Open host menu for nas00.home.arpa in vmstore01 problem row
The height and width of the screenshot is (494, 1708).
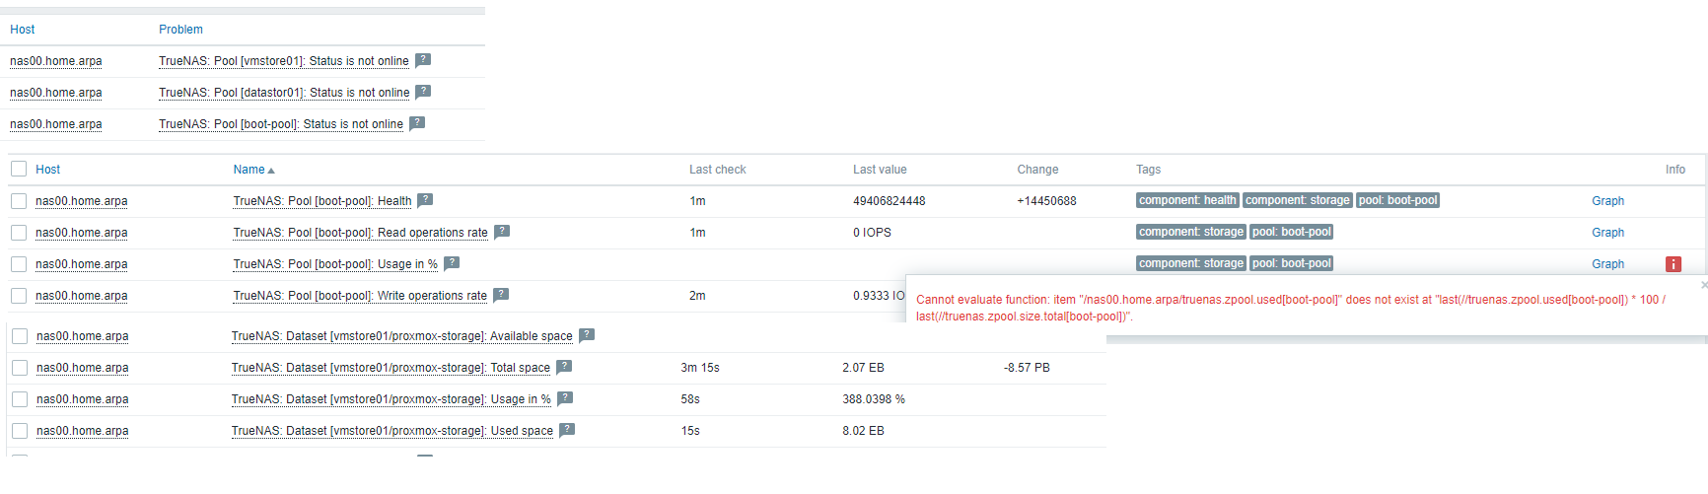tap(56, 61)
